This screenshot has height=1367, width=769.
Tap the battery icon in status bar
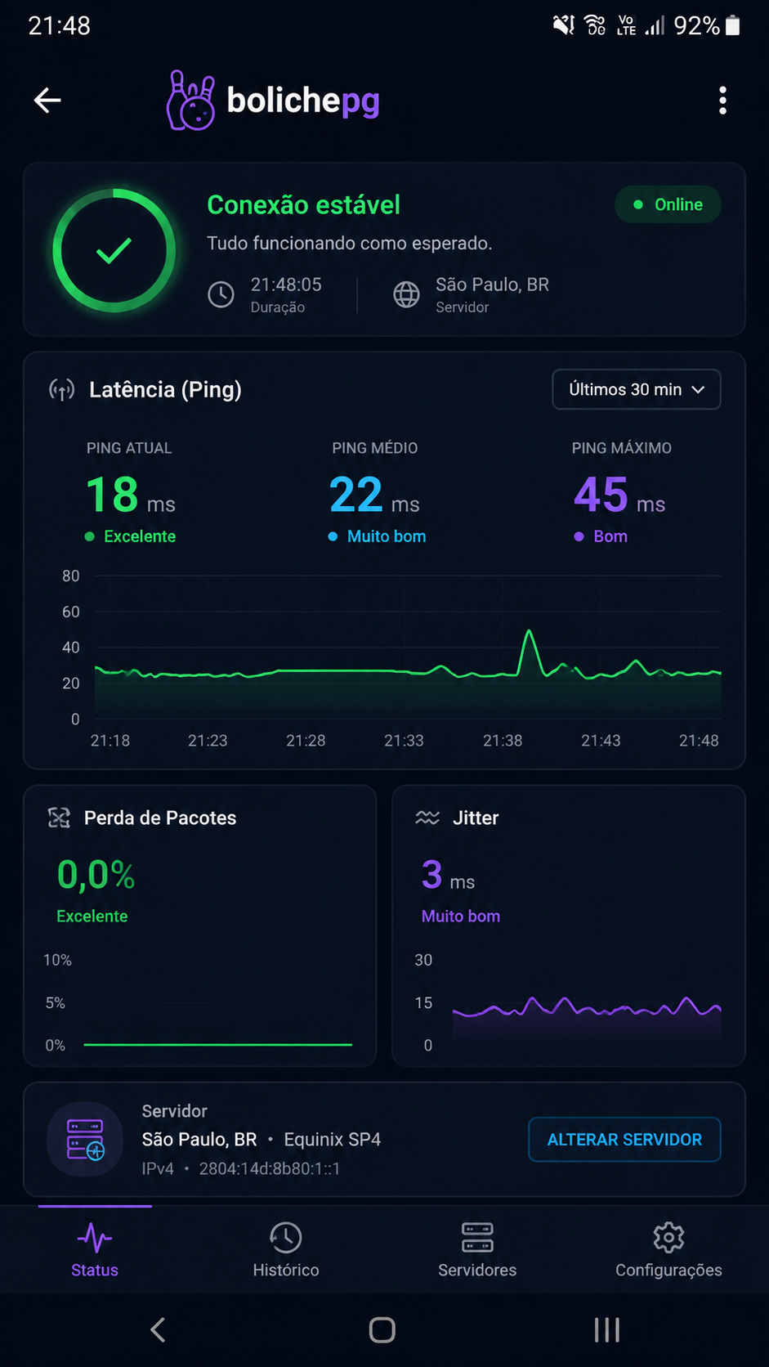[733, 26]
